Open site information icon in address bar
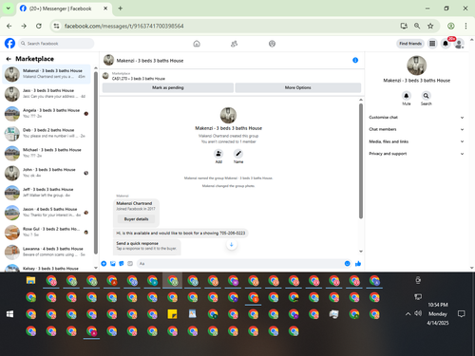Image resolution: width=475 pixels, height=356 pixels. (56, 26)
